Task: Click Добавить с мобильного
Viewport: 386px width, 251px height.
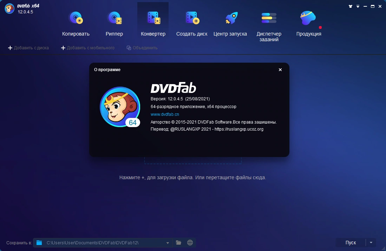Action: pos(88,48)
